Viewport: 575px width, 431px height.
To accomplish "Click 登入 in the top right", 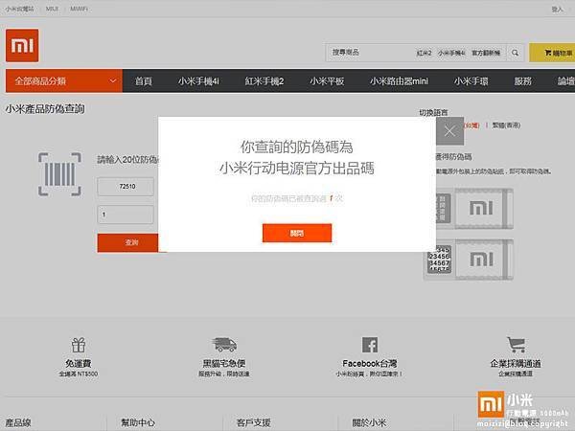I will [x=557, y=10].
